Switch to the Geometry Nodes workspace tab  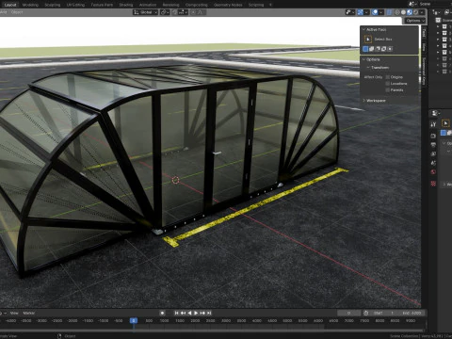[228, 5]
